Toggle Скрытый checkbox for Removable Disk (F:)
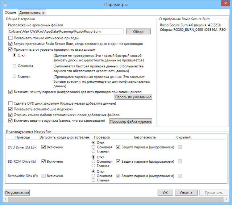 [x=180, y=176]
